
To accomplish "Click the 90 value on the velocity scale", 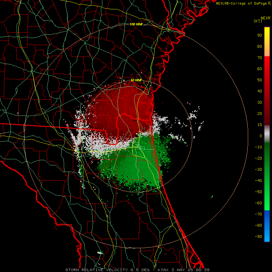I will (260, 35).
